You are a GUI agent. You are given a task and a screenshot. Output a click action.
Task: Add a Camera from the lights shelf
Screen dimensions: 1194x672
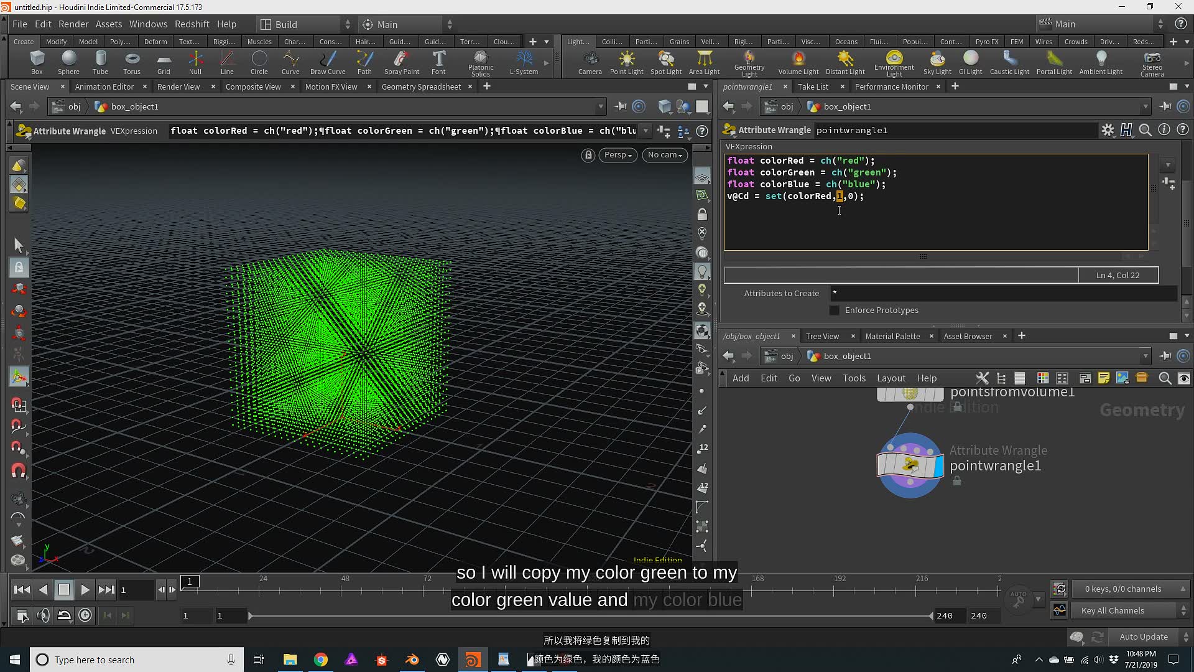tap(590, 62)
